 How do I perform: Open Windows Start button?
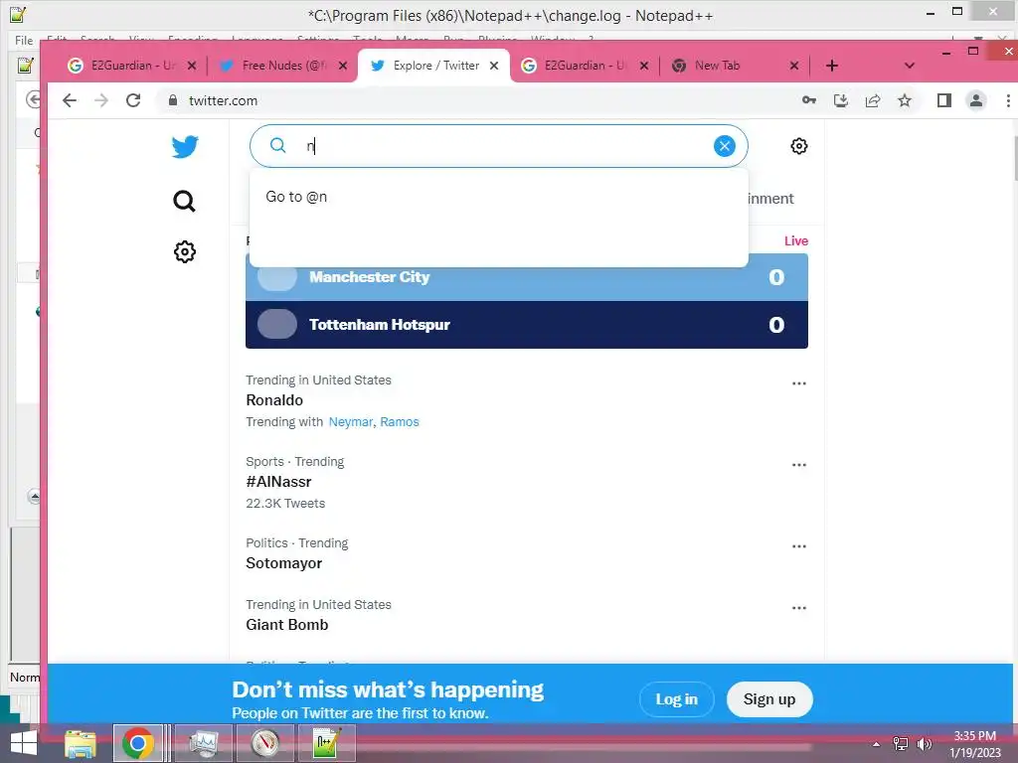pos(24,743)
